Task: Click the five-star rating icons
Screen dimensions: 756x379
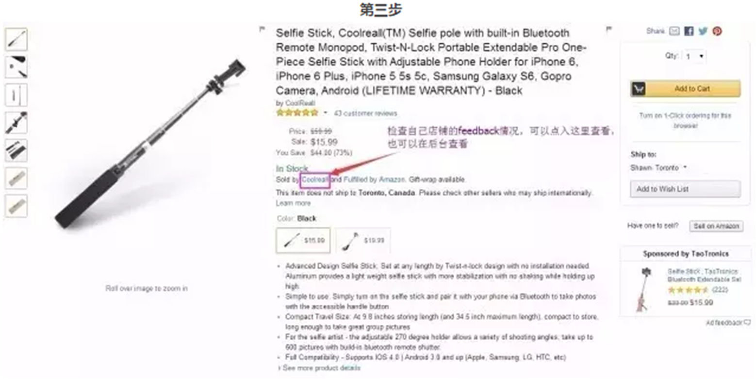Action: [297, 113]
